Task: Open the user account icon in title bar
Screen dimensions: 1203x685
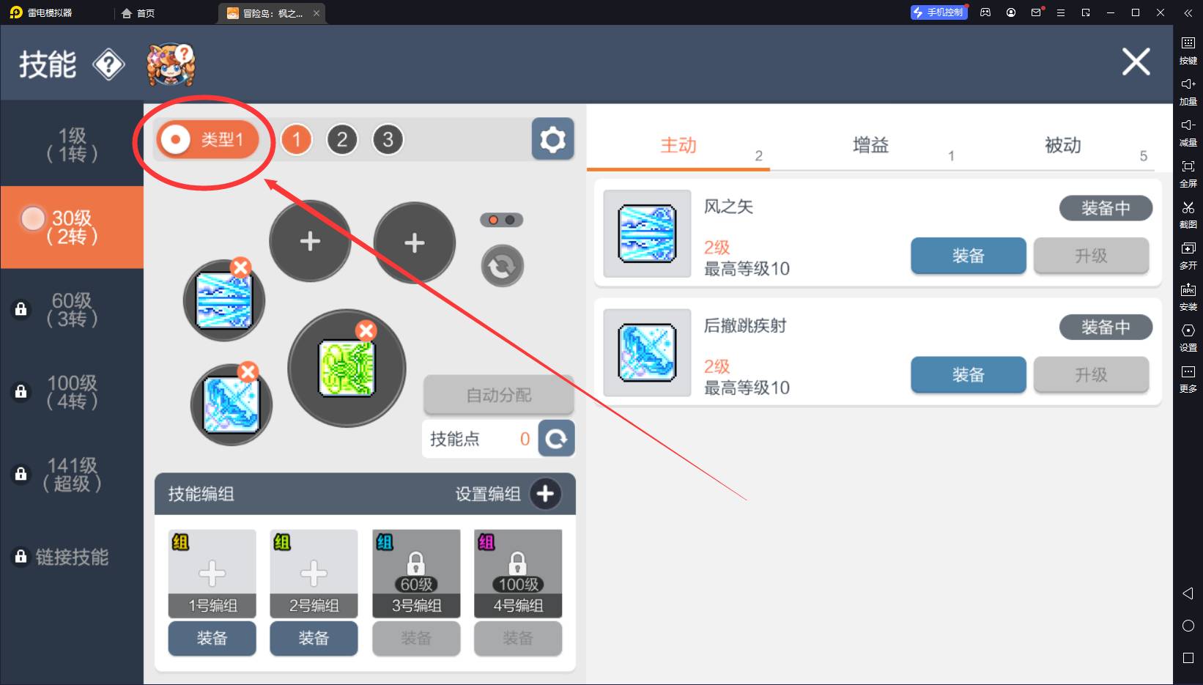Action: tap(1011, 12)
